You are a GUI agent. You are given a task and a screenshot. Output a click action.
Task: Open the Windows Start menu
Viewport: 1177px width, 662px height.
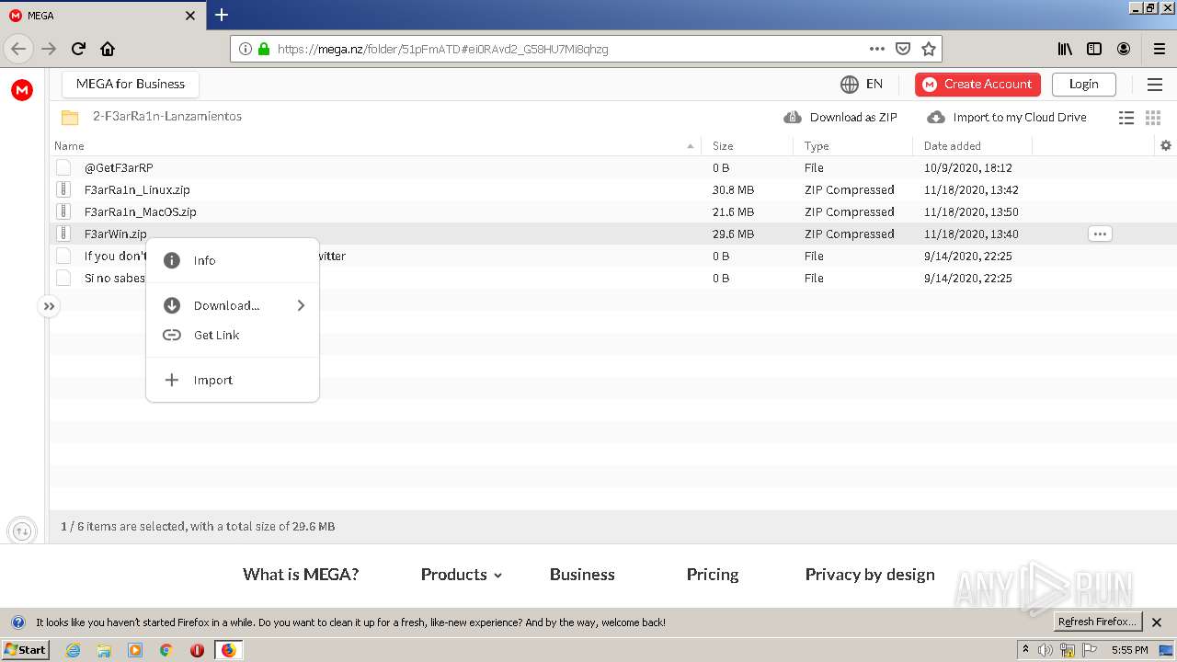pyautogui.click(x=26, y=649)
